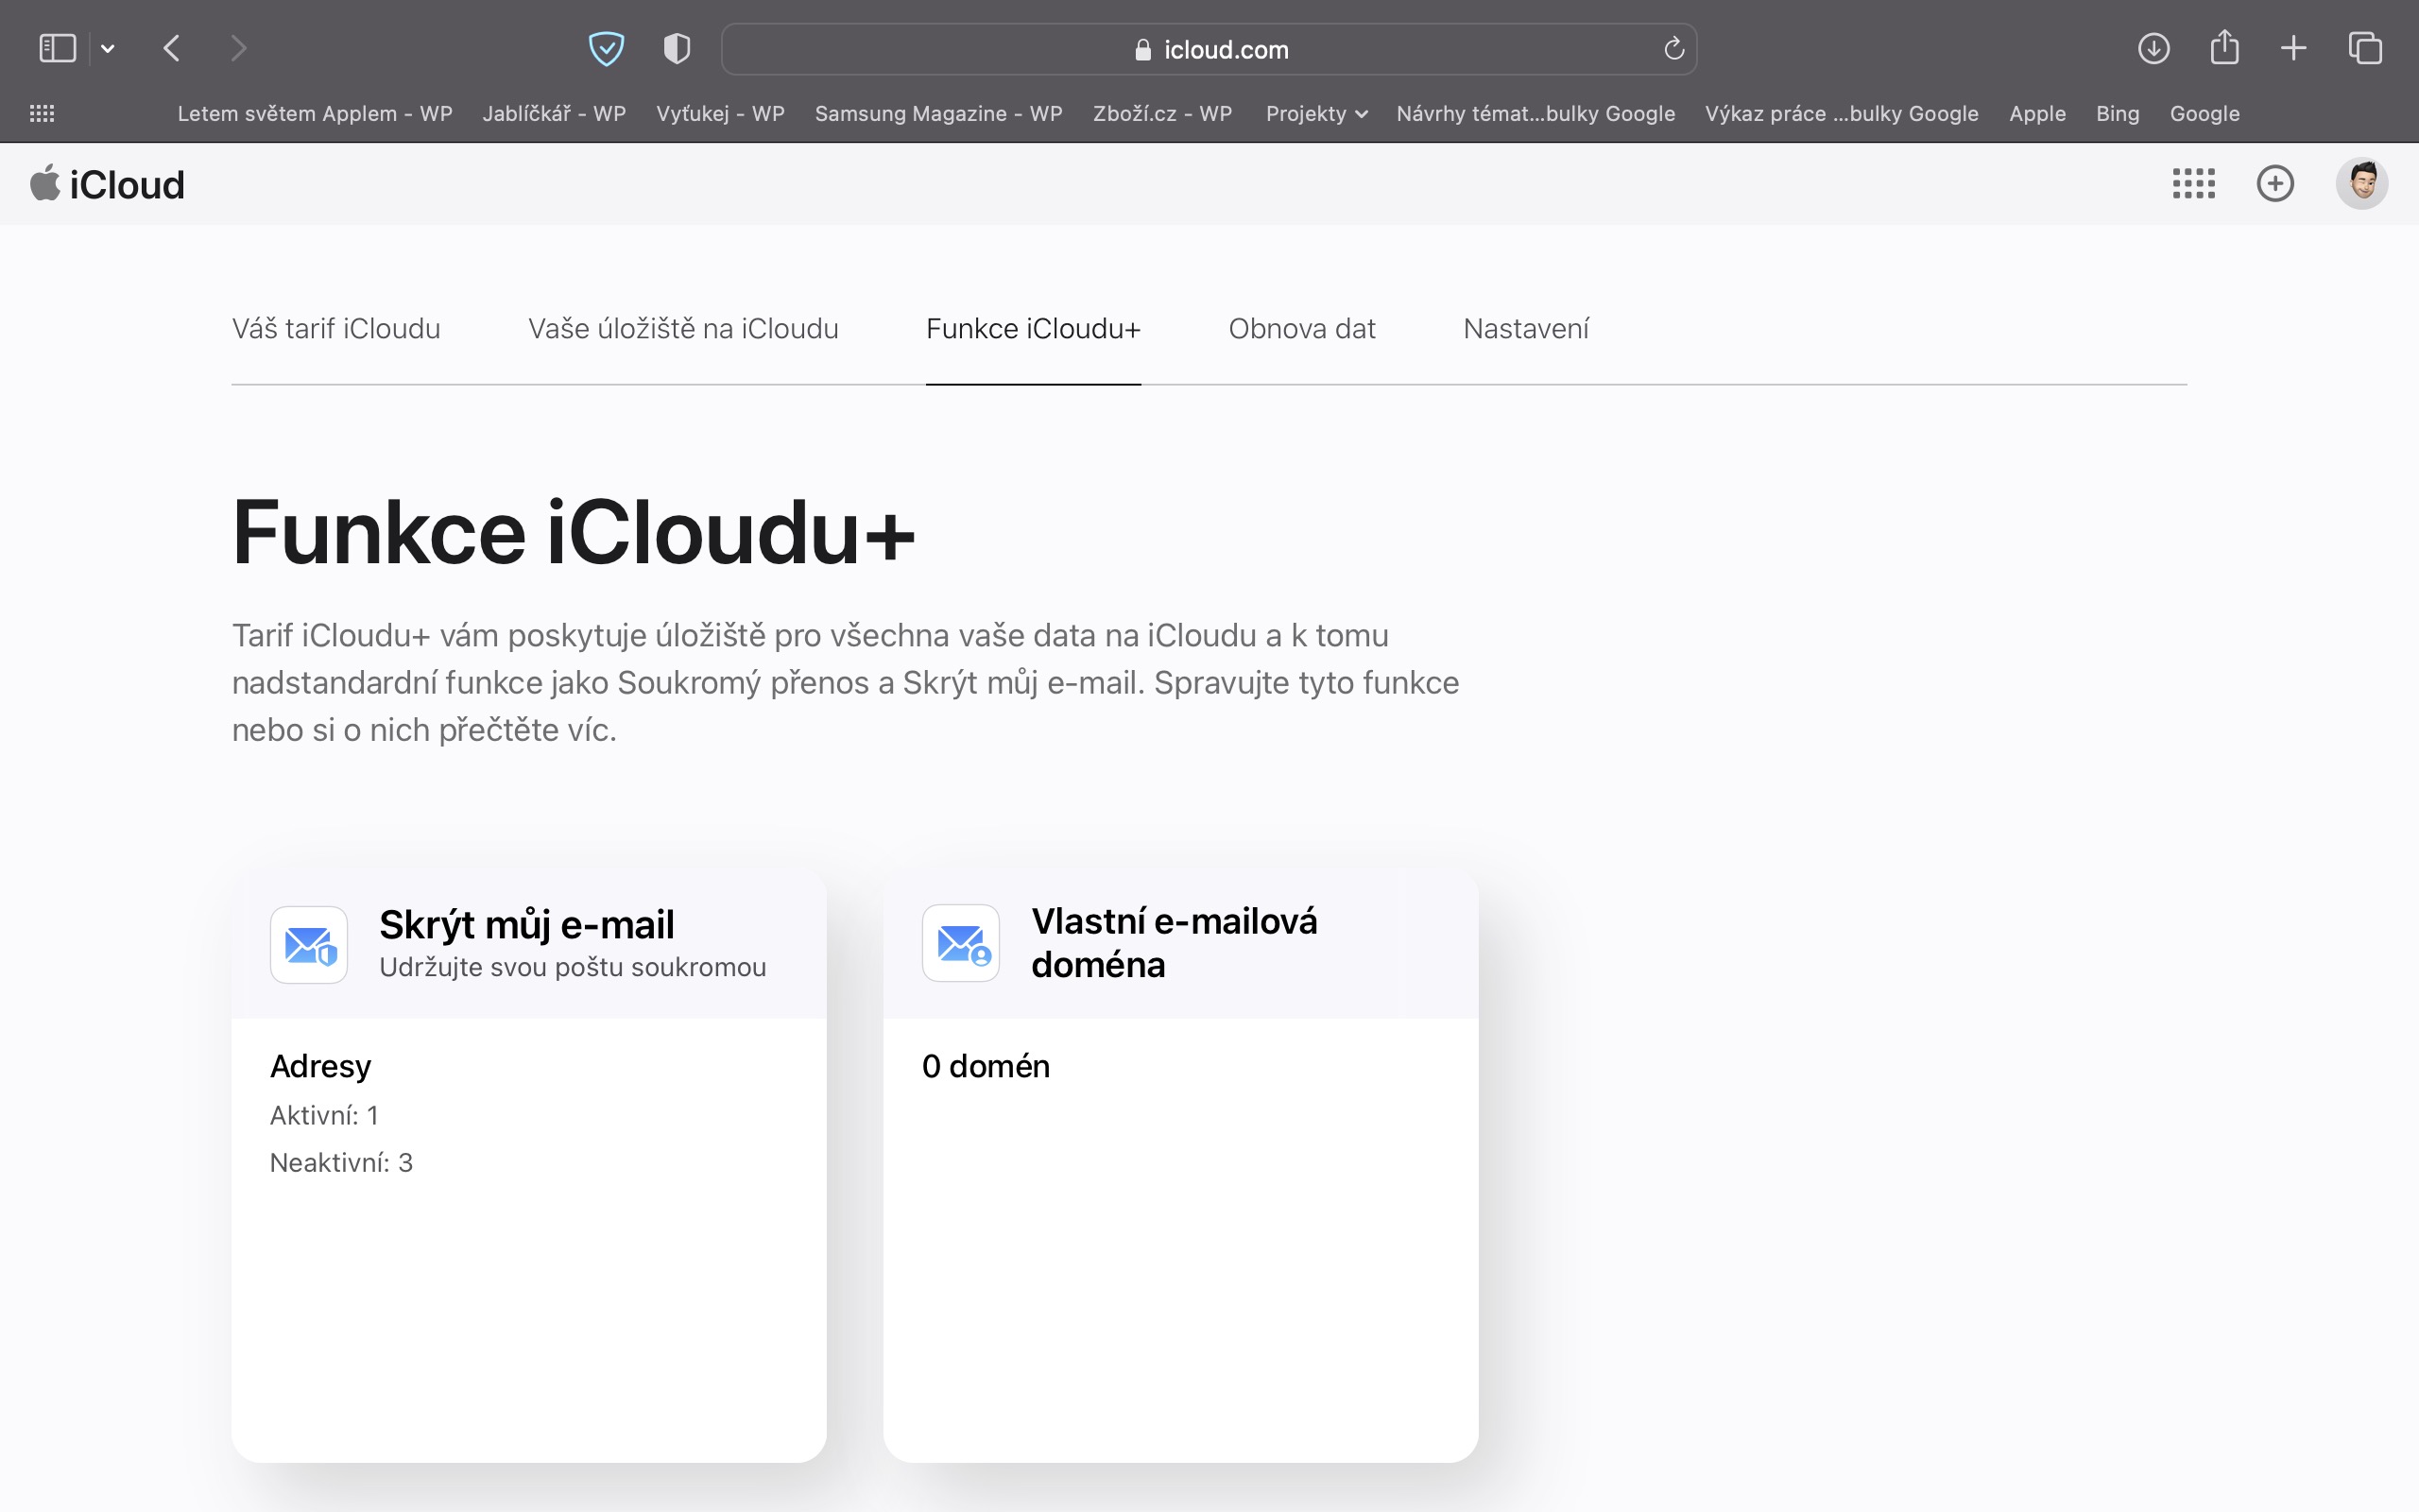Open the Share menu icon
Screen dimensions: 2419x1512
[2224, 48]
